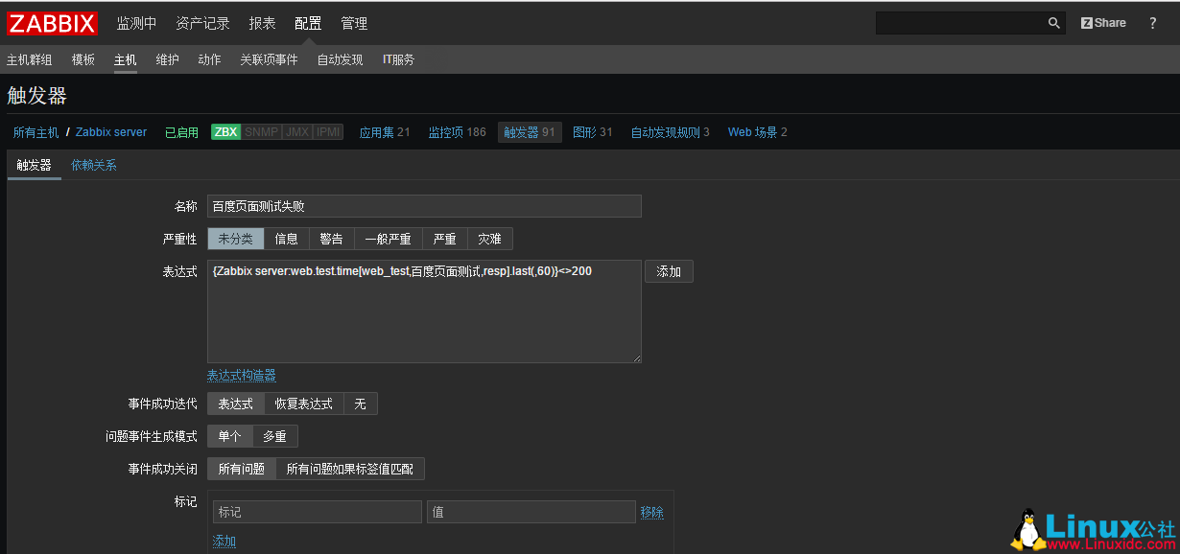Click the green ZBX agent status icon
The width and height of the screenshot is (1180, 554).
[225, 132]
